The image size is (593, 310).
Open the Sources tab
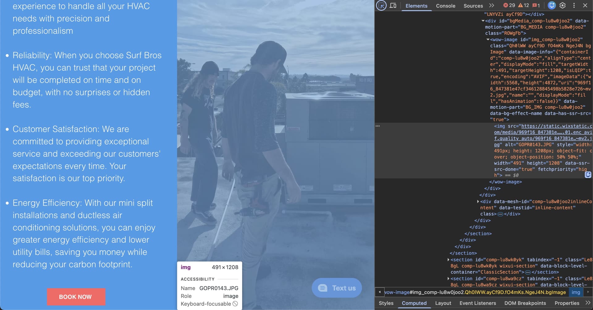tap(473, 6)
